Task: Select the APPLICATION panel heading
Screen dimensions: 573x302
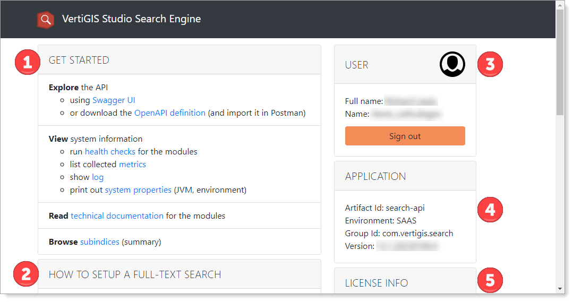Action: coord(375,176)
